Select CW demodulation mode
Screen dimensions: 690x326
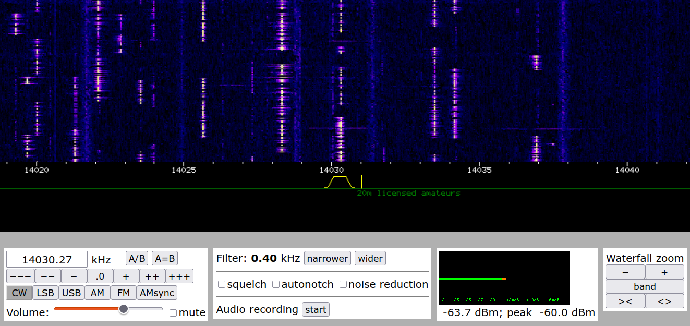point(19,293)
